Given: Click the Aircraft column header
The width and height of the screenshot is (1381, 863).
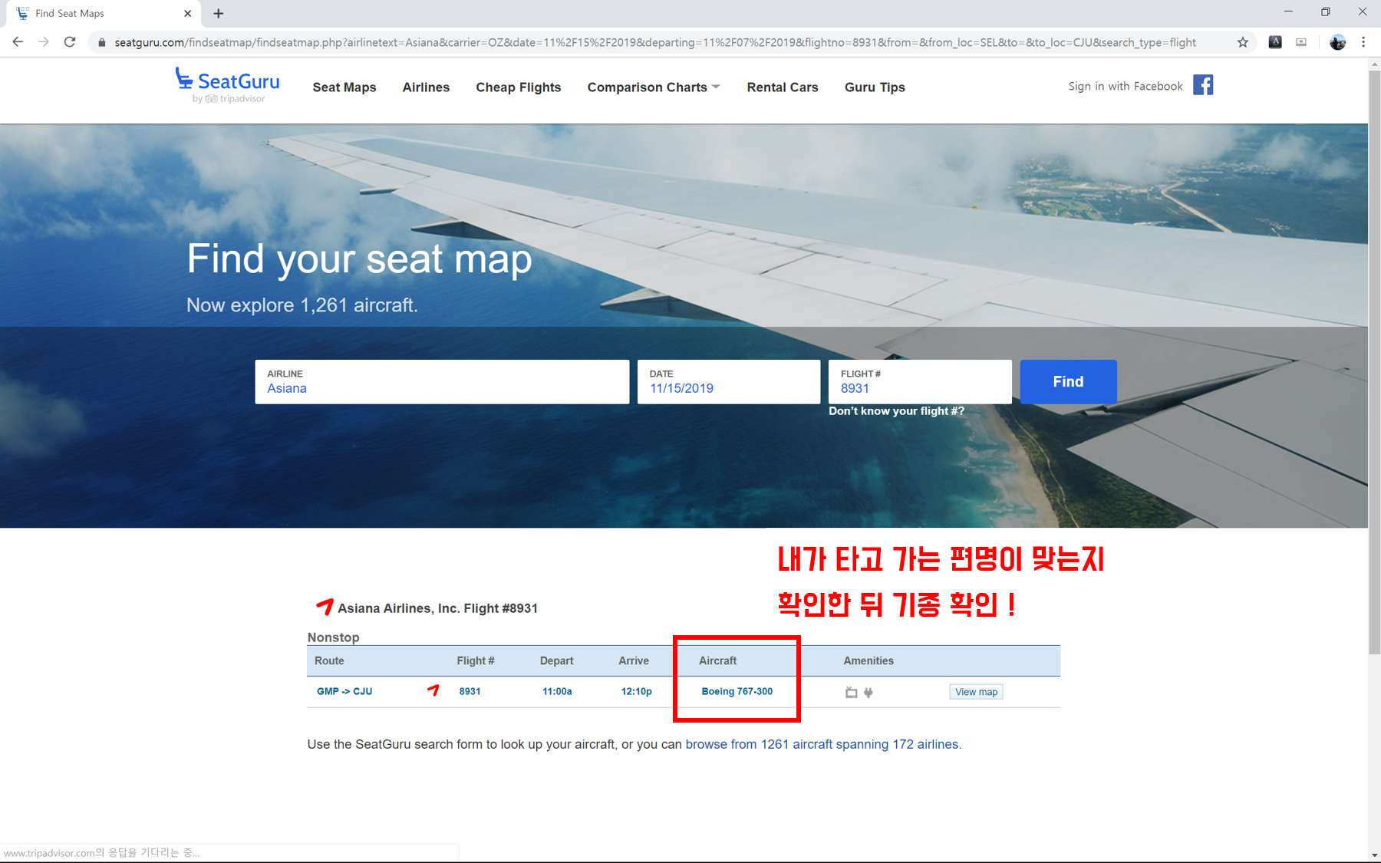Looking at the screenshot, I should (717, 660).
